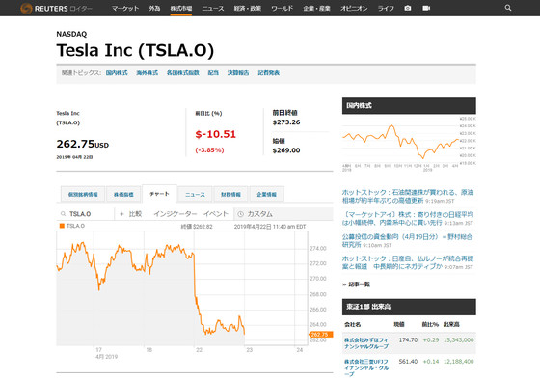Click the $273.26 previous close value

pyautogui.click(x=286, y=122)
